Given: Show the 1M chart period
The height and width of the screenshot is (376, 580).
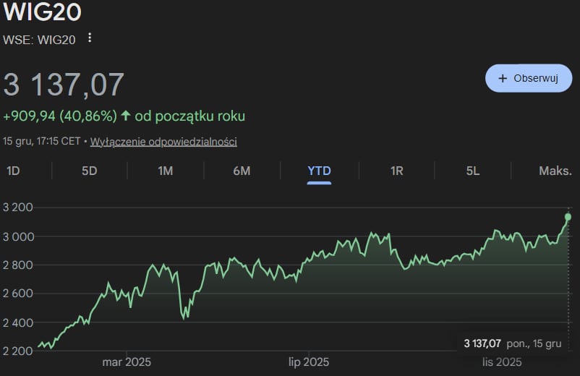Looking at the screenshot, I should point(165,171).
